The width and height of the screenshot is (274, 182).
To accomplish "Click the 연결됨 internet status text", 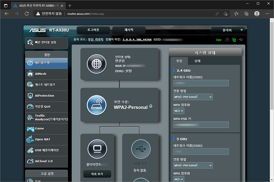I will click(x=120, y=61).
